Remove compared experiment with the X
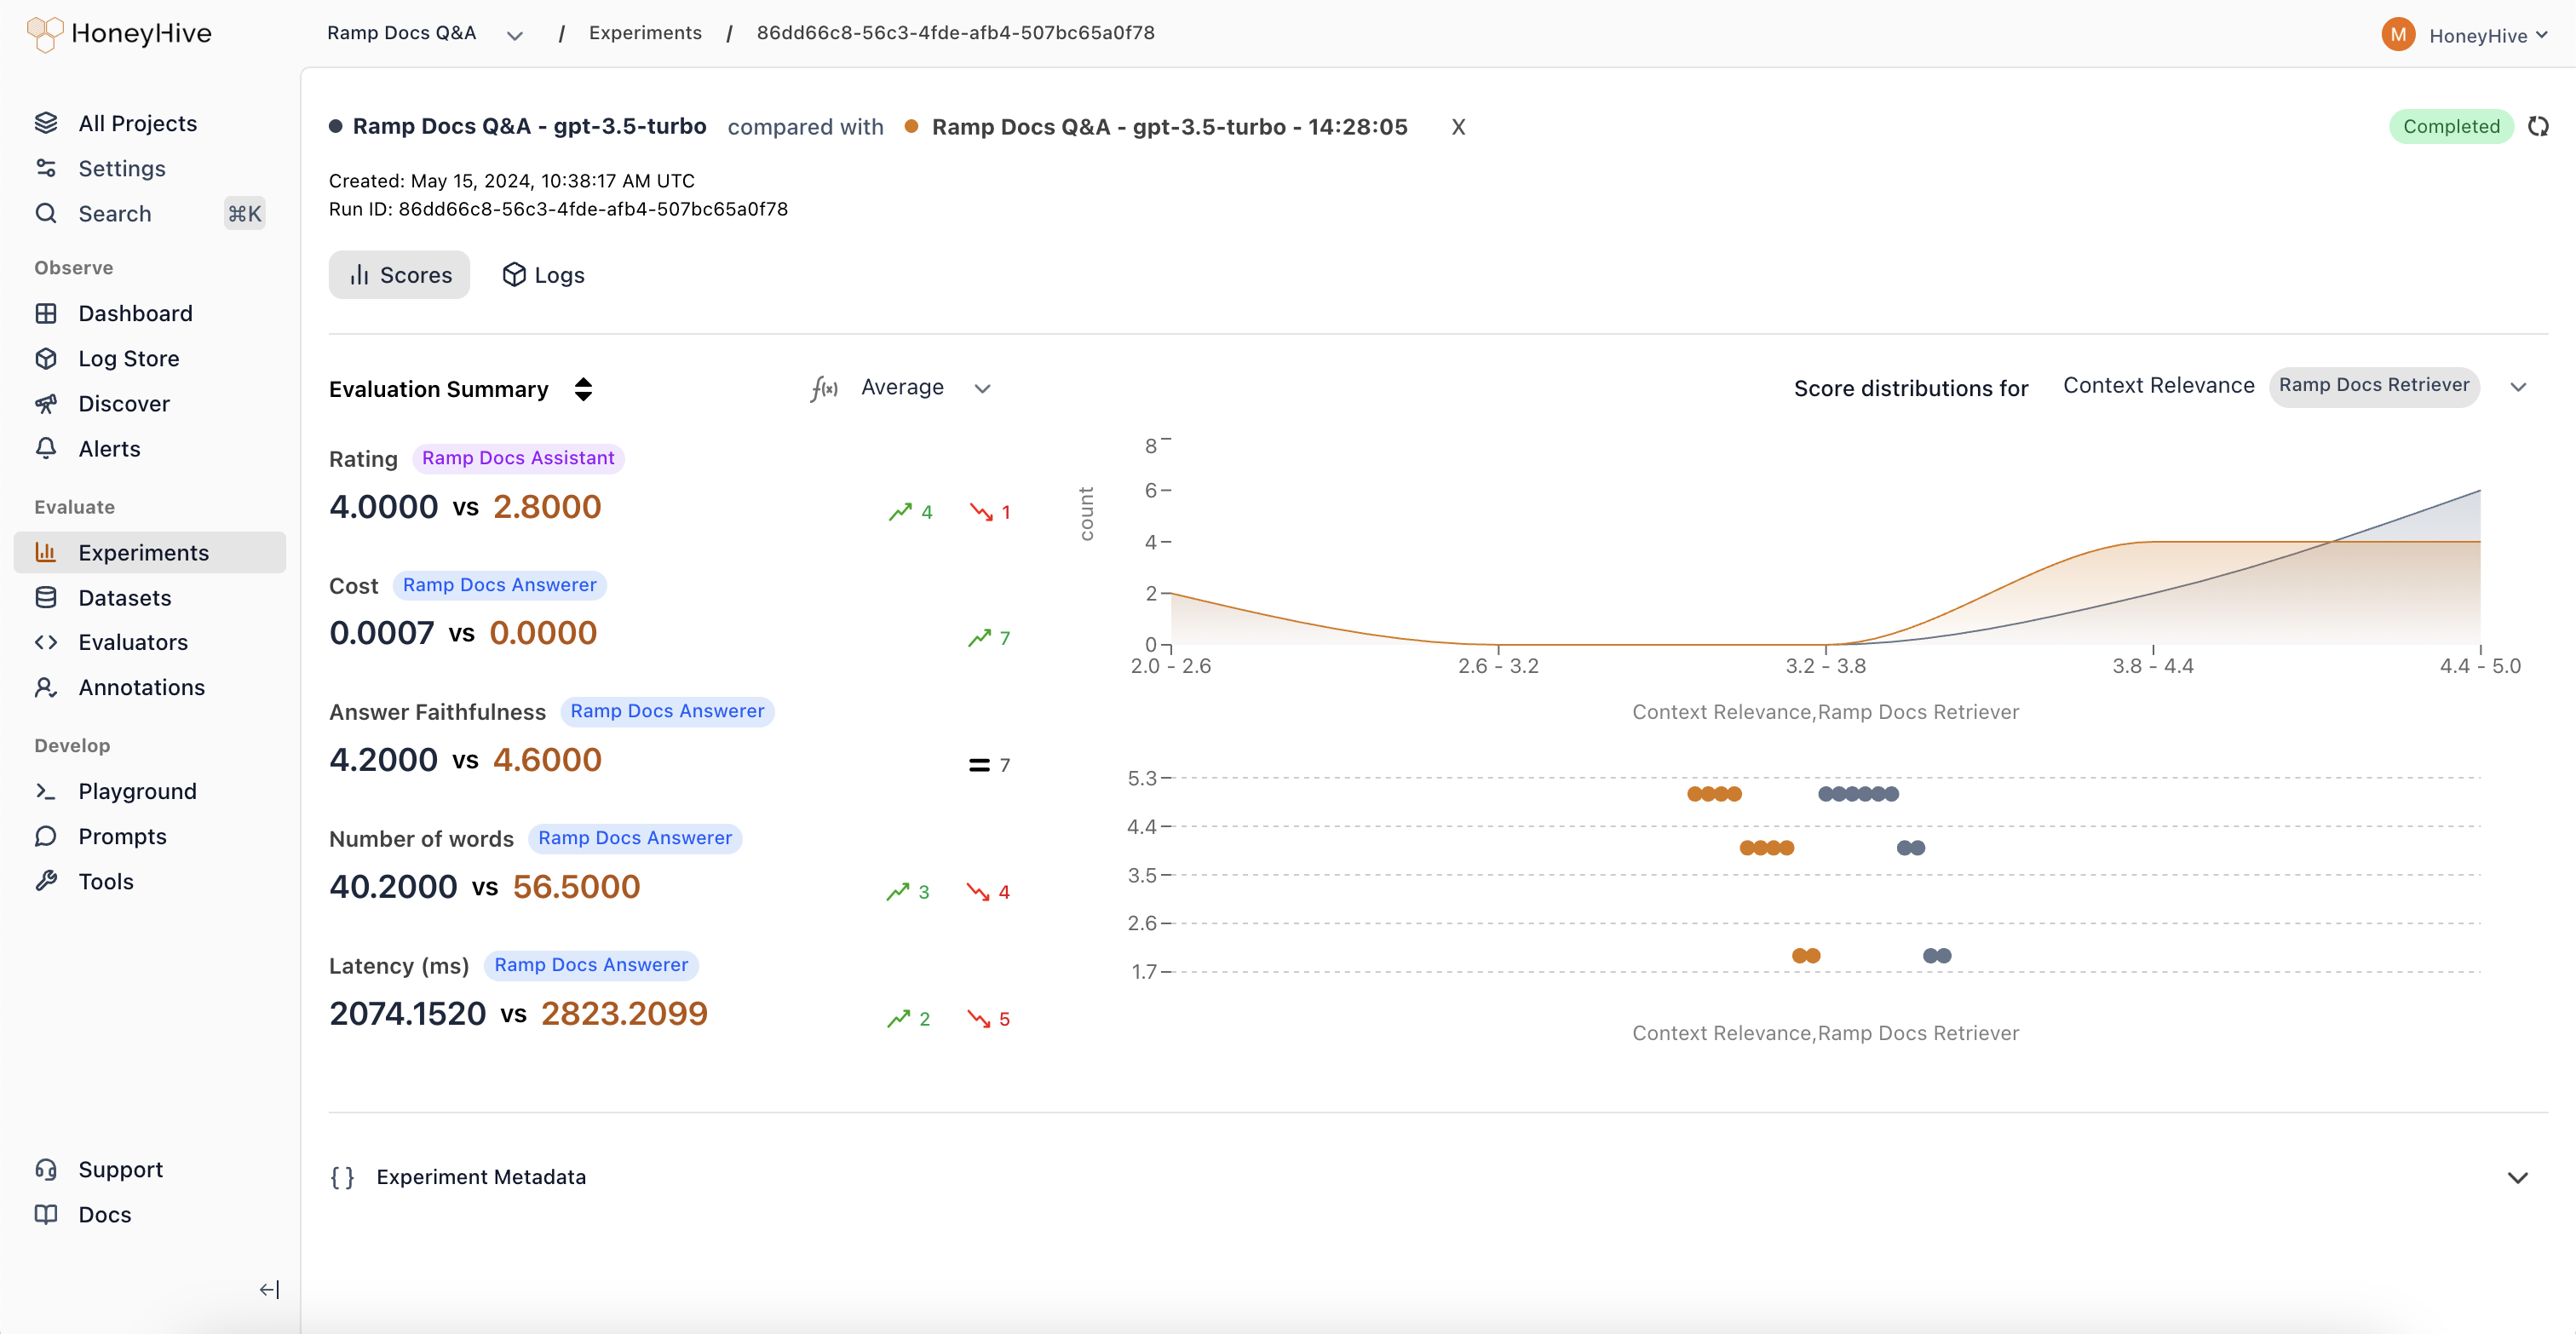 (x=1458, y=127)
